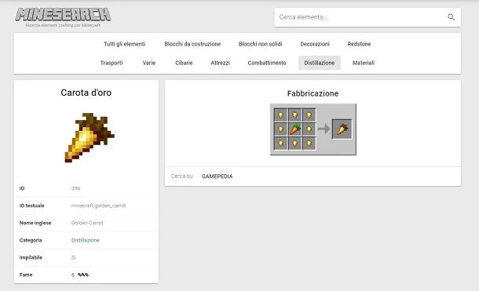Select the highlighted Distillazione tab

coord(320,63)
